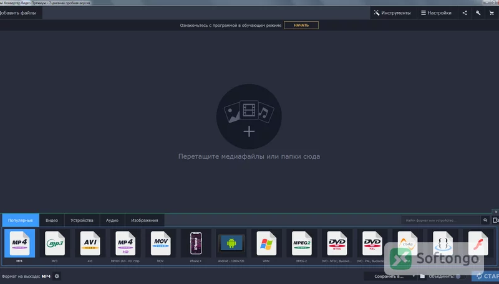
Task: Toggle the Объединить merge switch
Action: point(460,277)
